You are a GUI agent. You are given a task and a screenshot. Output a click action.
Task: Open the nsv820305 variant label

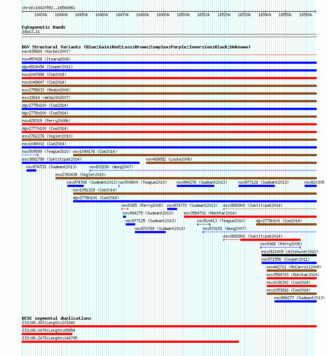tap(314, 183)
